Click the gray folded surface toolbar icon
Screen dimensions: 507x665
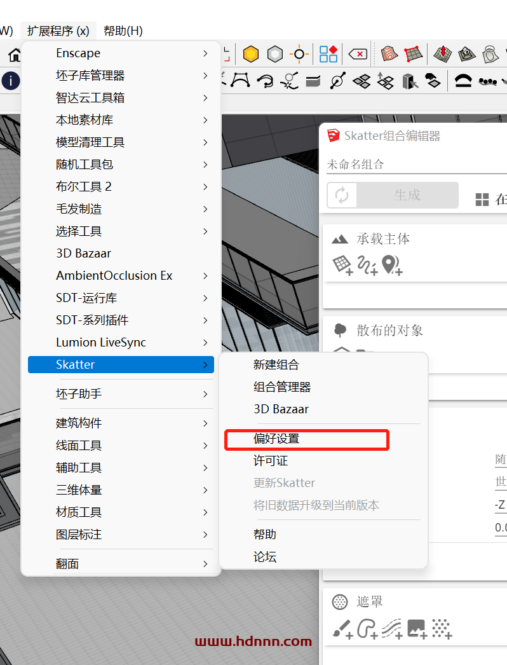click(x=313, y=81)
